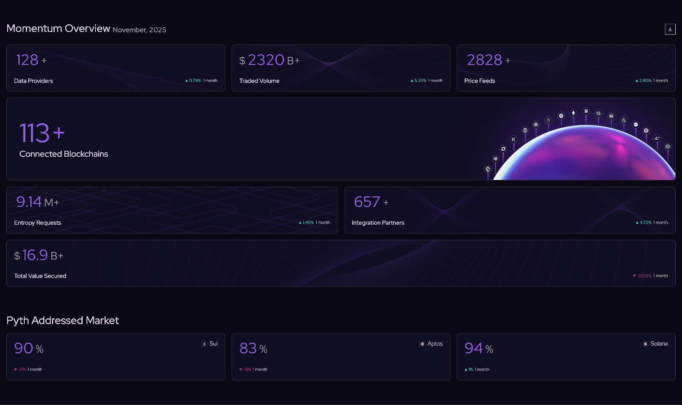This screenshot has height=405, width=682.
Task: Click the 9.14 M+ Entropy Requests value
Action: tap(38, 202)
